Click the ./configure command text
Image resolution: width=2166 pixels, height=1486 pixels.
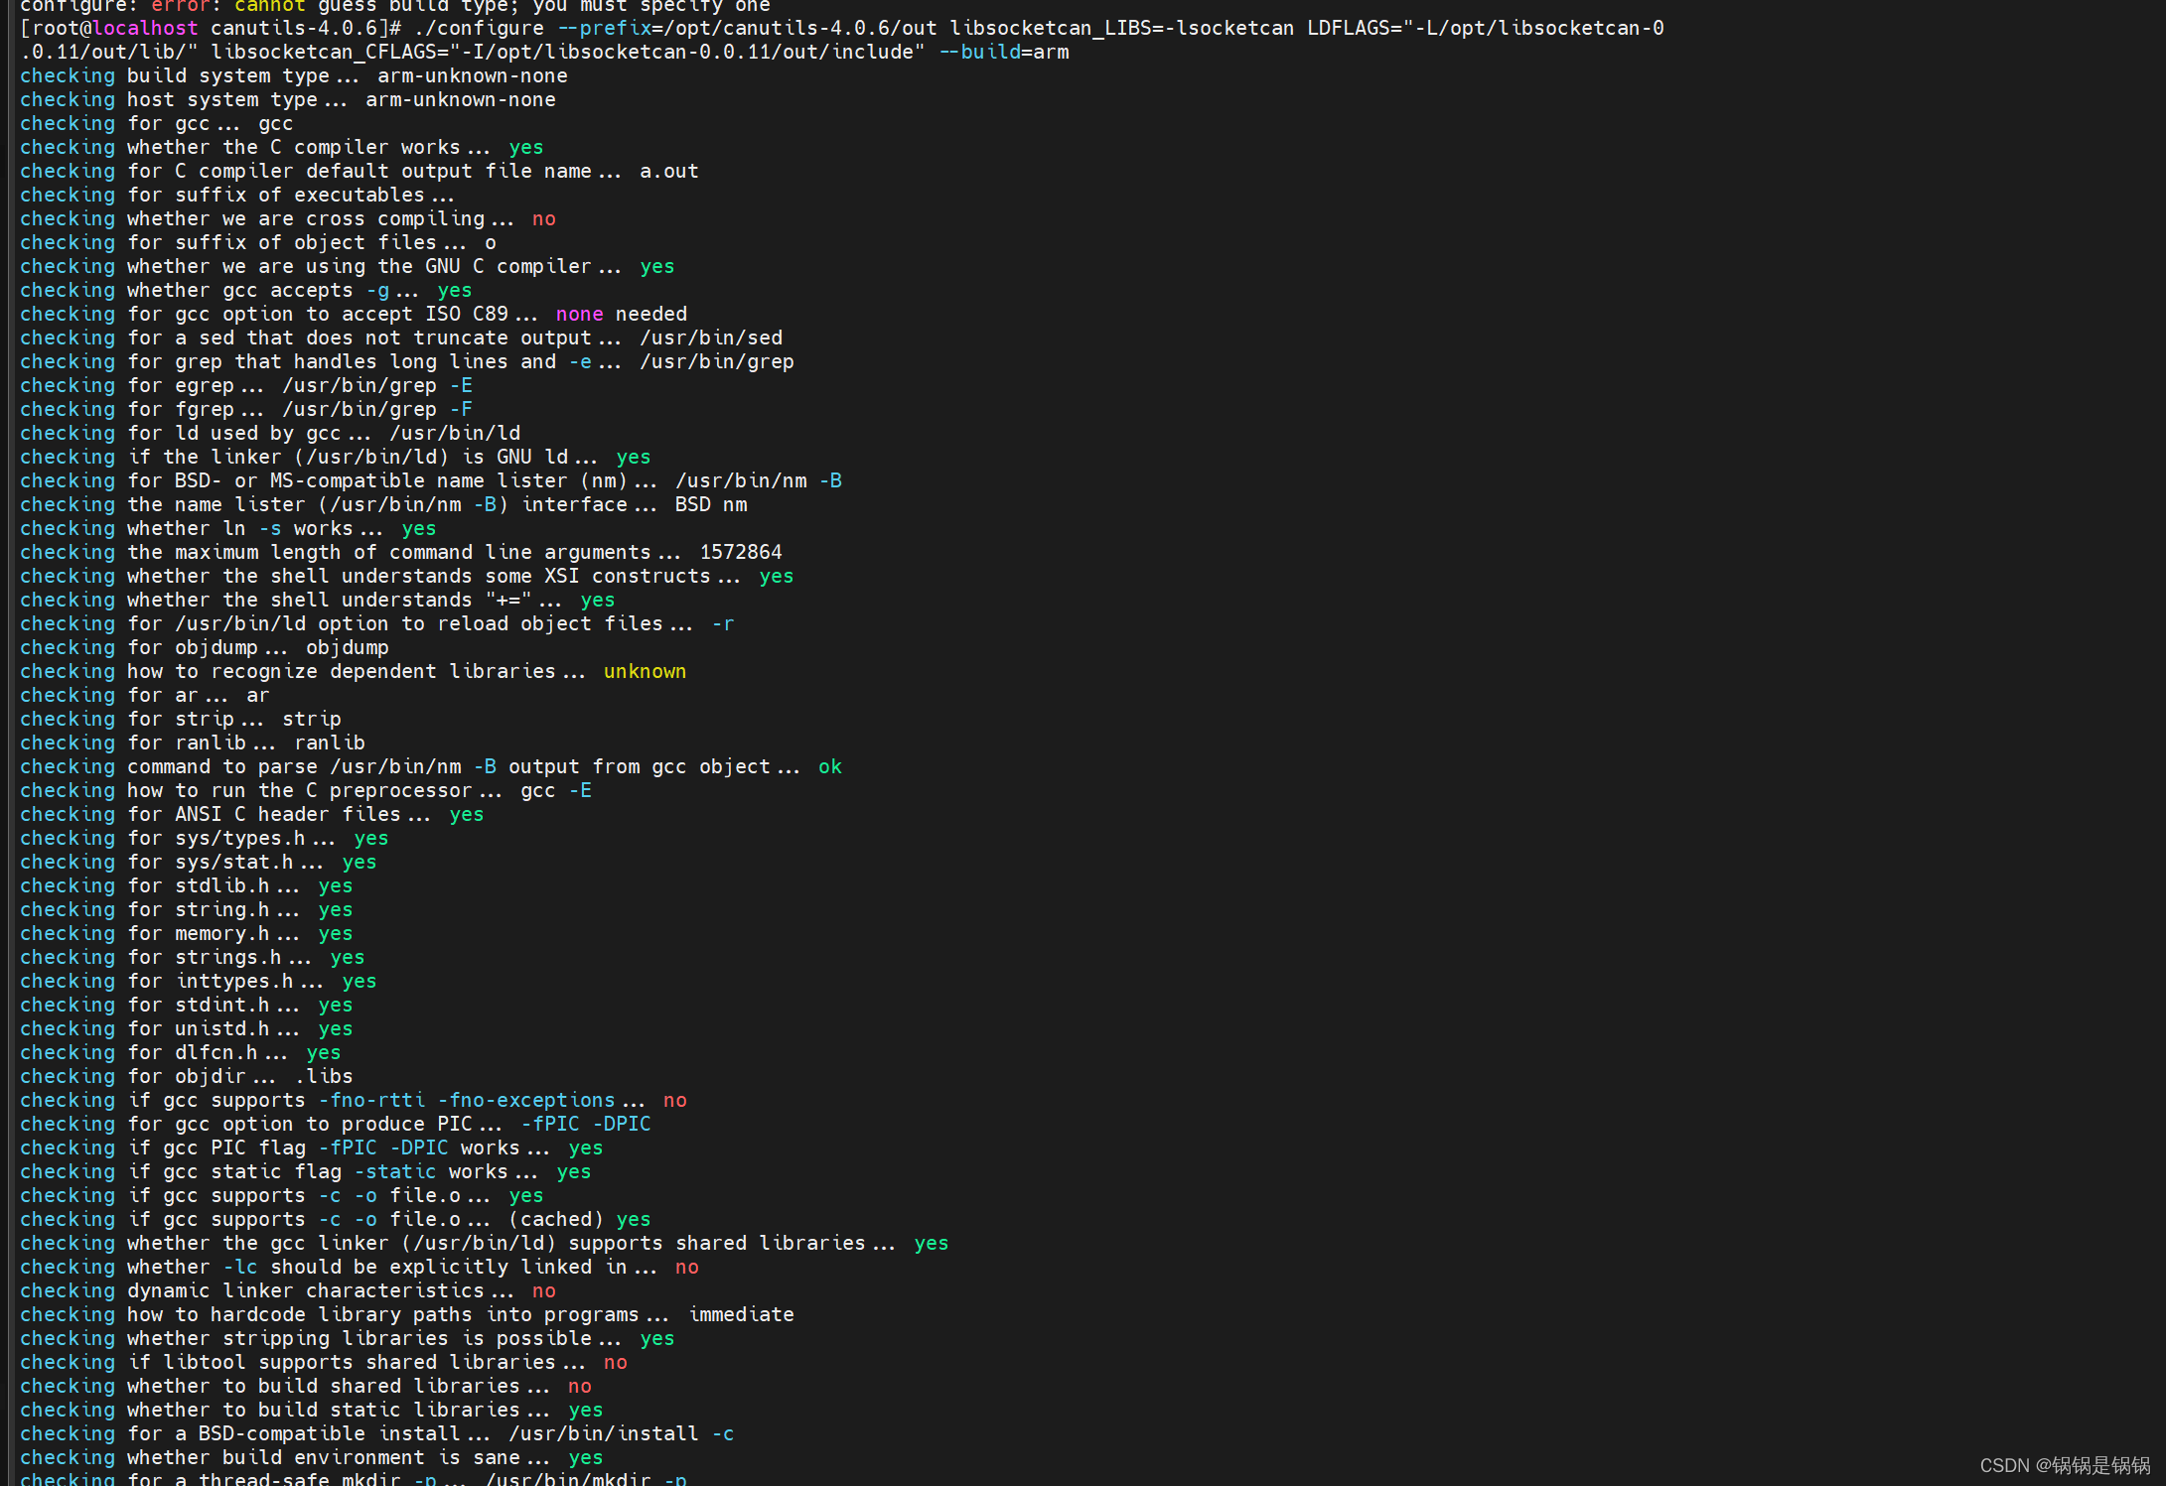pos(479,28)
